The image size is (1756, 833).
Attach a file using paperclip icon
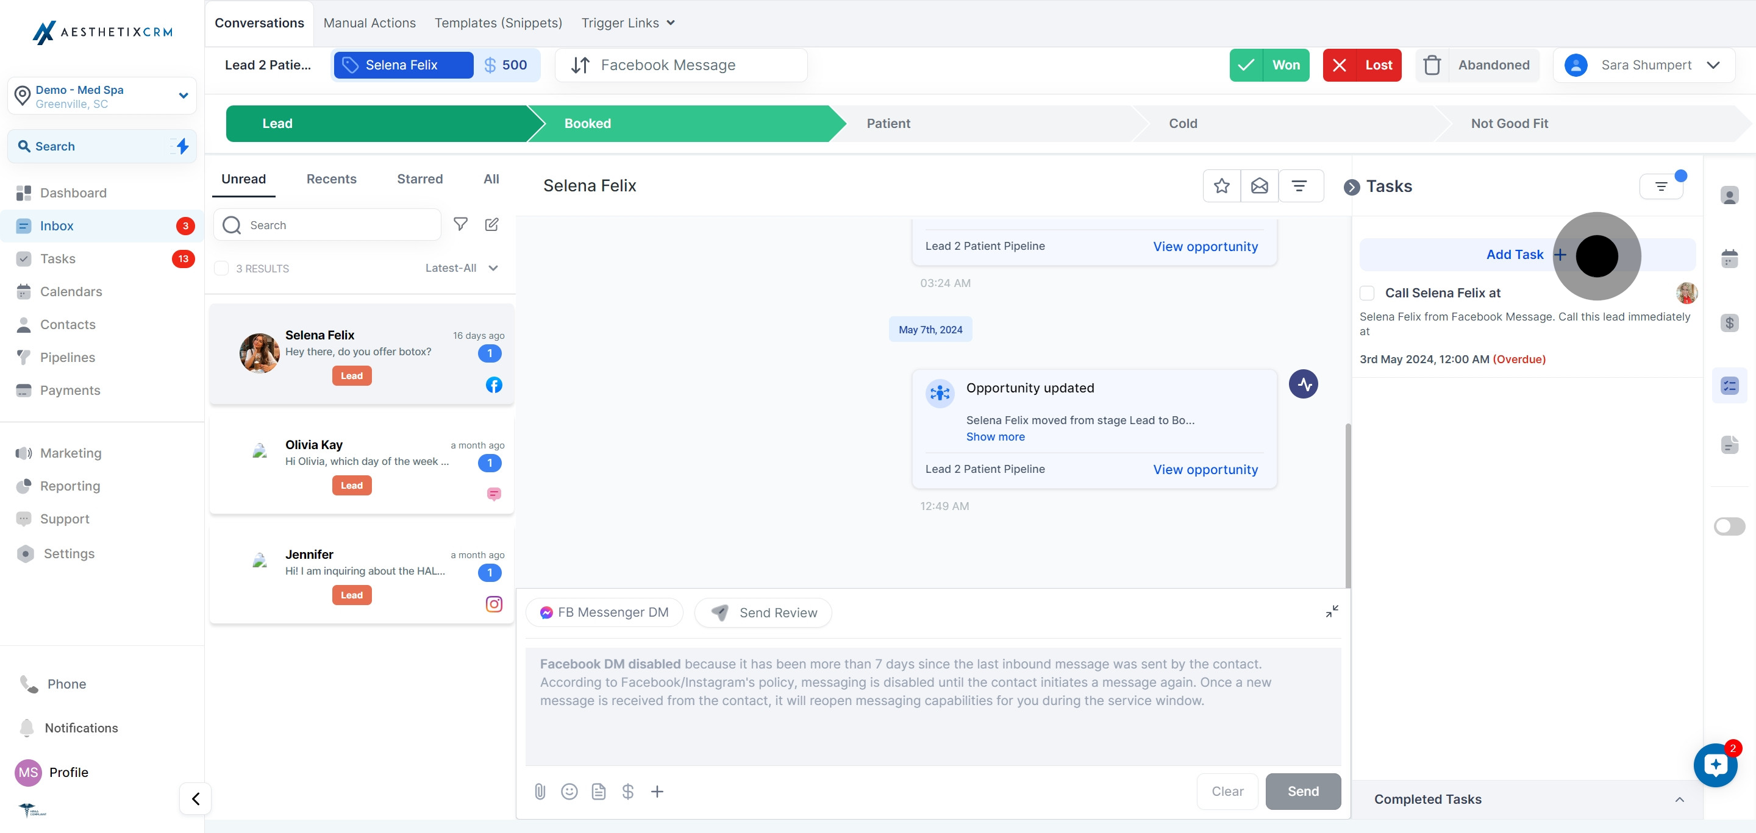tap(540, 792)
